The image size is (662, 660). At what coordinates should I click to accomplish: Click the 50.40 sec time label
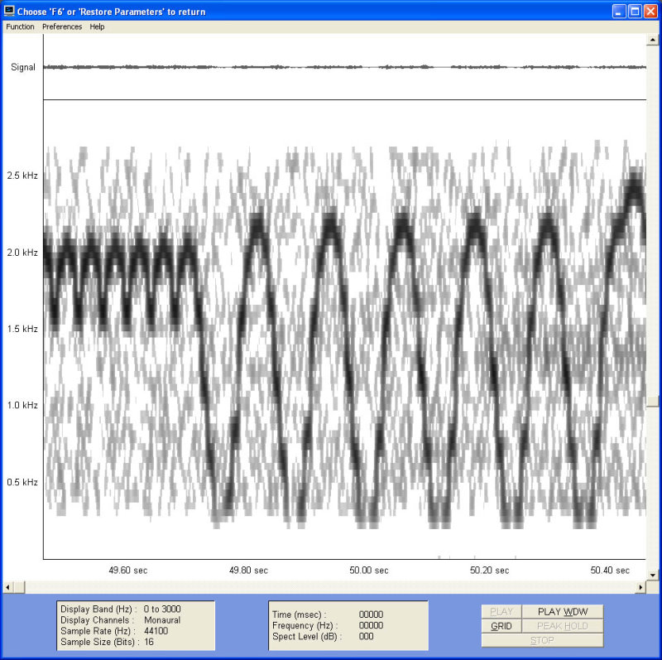pyautogui.click(x=610, y=570)
